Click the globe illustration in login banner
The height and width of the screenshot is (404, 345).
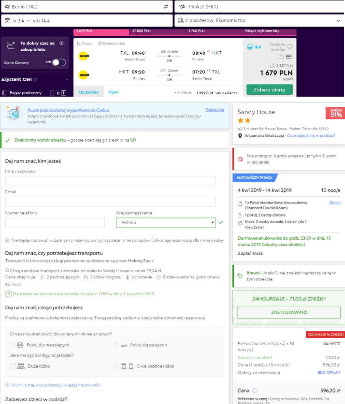click(14, 113)
